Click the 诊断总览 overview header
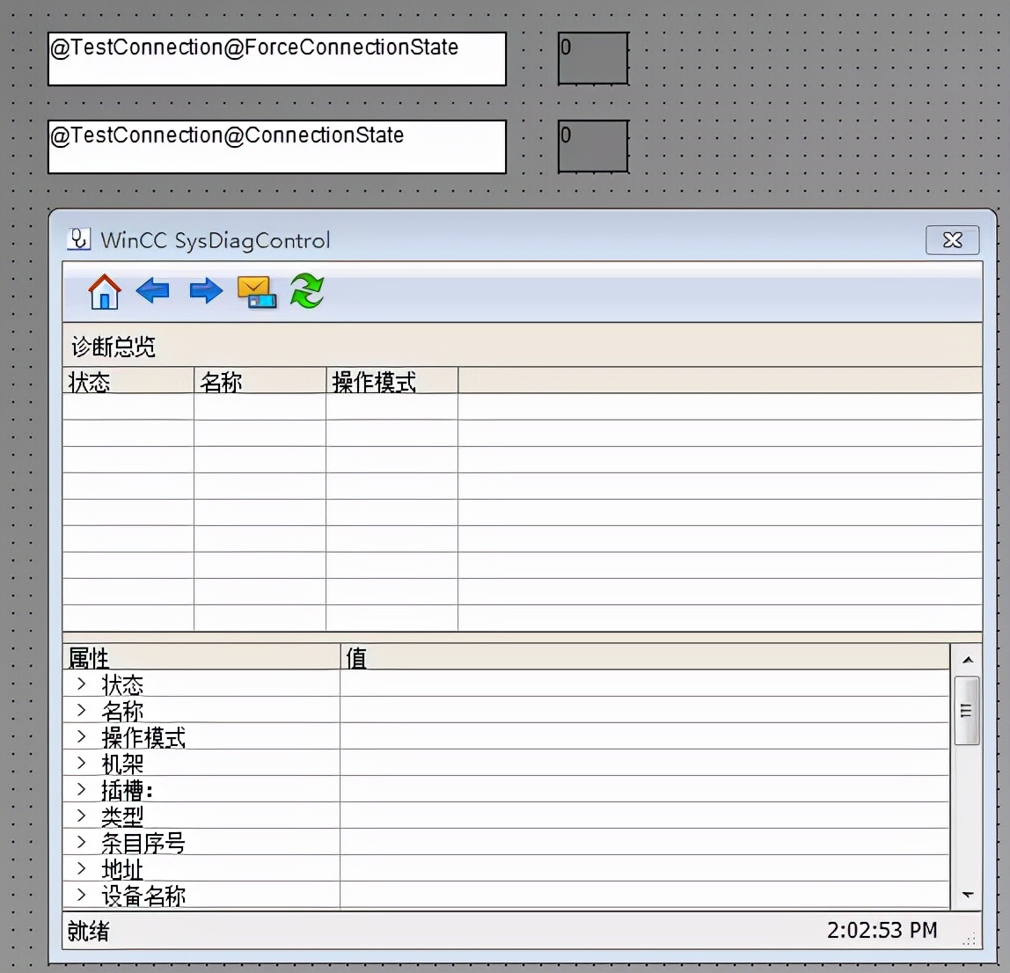Image resolution: width=1010 pixels, height=973 pixels. 113,346
